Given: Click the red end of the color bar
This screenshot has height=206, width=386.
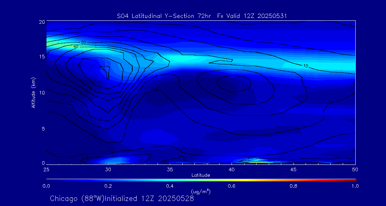Looking at the screenshot, I should pyautogui.click(x=354, y=180).
